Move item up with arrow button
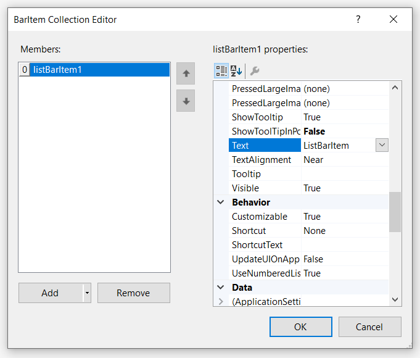Image resolution: width=420 pixels, height=358 pixels. [x=186, y=73]
